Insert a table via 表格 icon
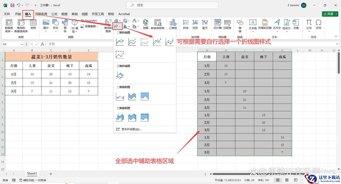The image size is (341, 184). [x=33, y=24]
